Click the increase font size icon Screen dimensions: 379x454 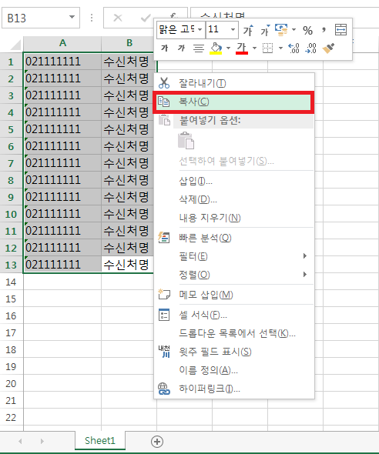click(x=248, y=30)
